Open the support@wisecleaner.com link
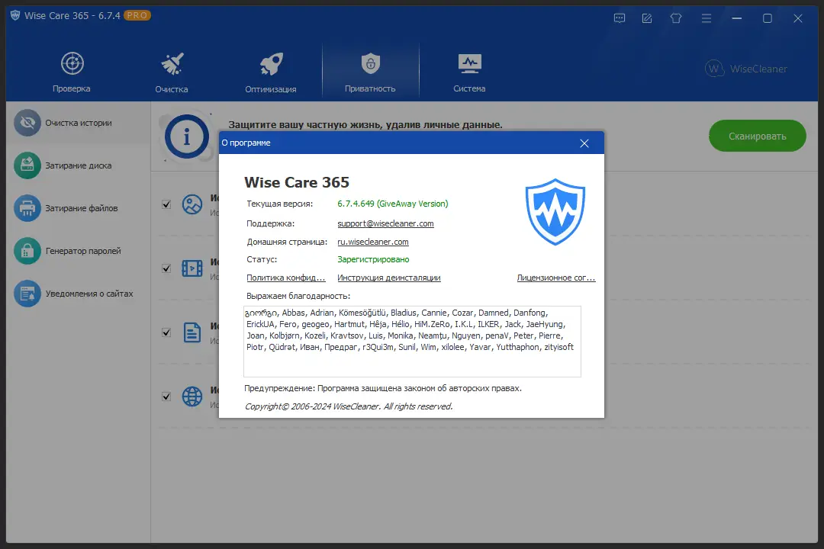Image resolution: width=824 pixels, height=549 pixels. (385, 223)
